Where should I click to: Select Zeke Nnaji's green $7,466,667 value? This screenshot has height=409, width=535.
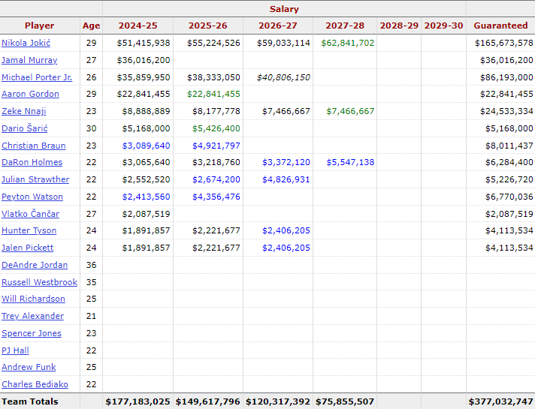click(x=350, y=112)
